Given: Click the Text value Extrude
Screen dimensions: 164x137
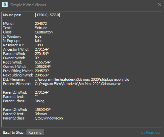Looking at the screenshot, I should tap(41, 28).
